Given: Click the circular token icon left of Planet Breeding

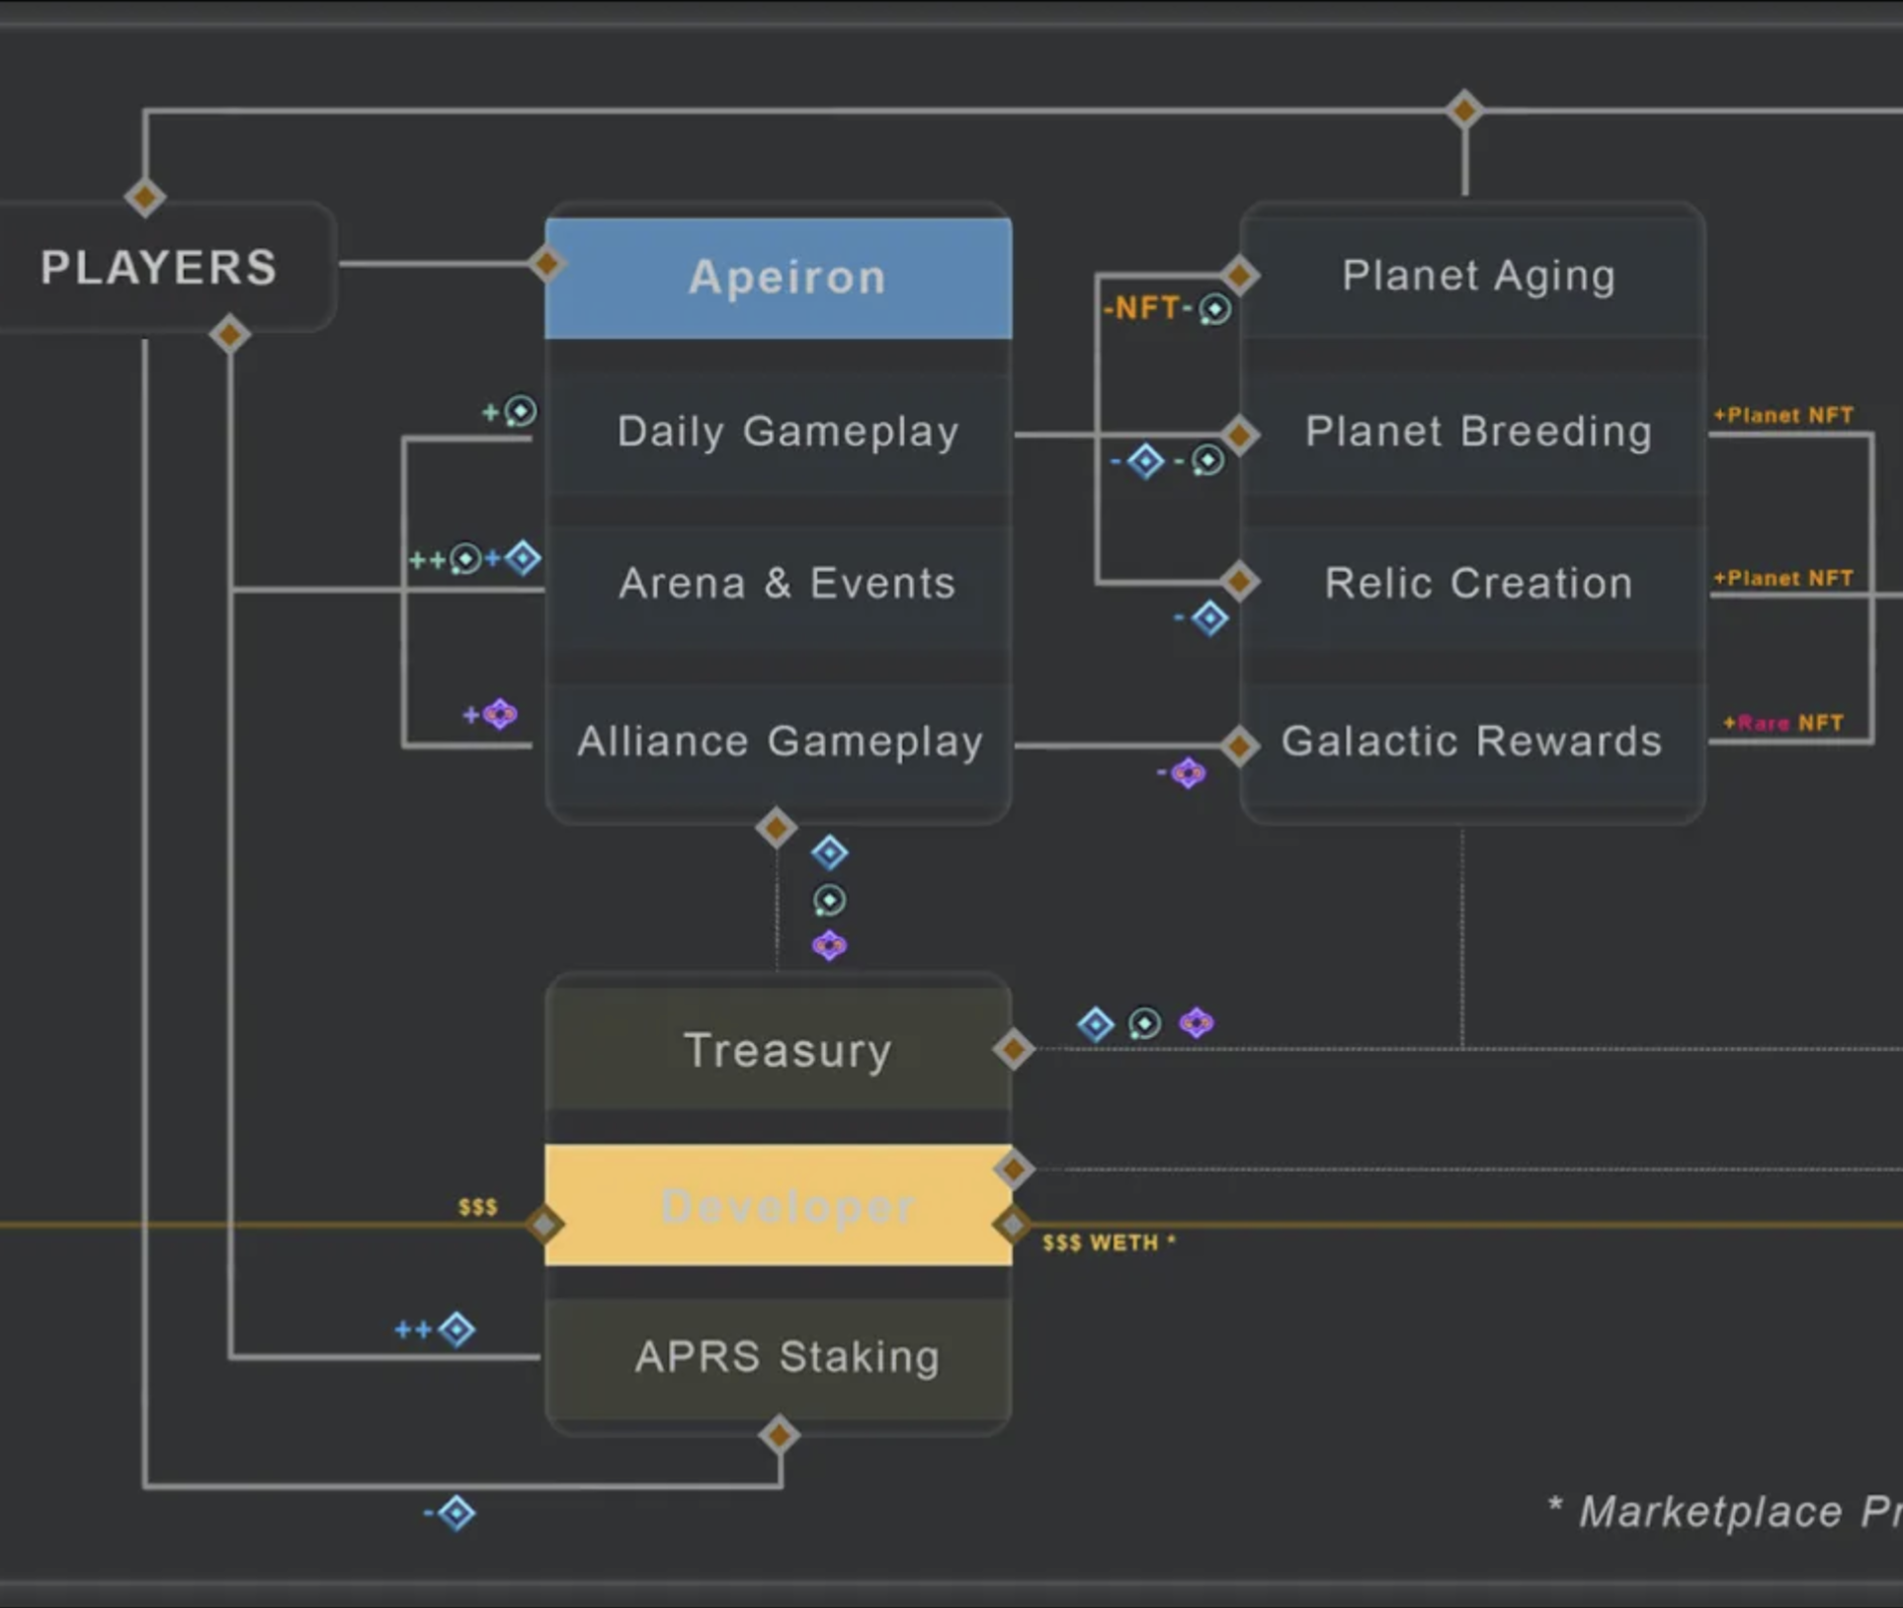Looking at the screenshot, I should tap(1206, 460).
